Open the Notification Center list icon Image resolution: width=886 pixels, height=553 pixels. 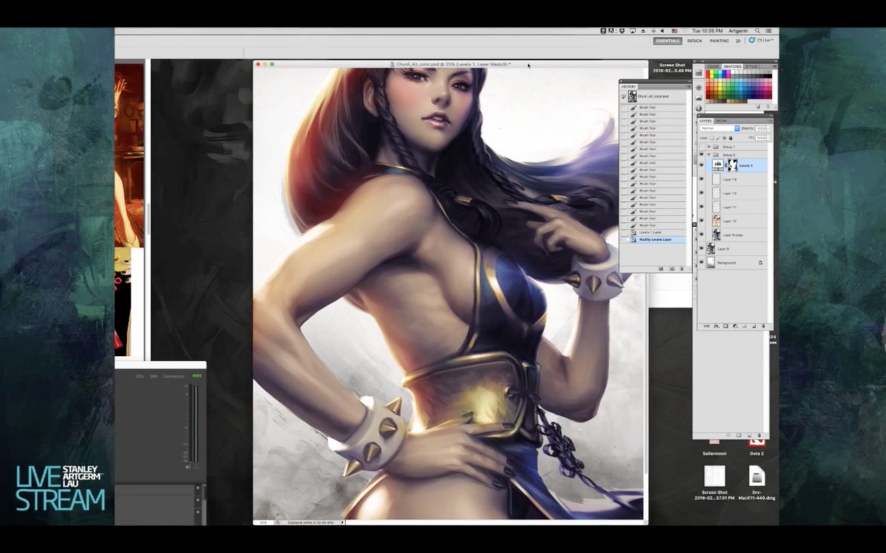coord(769,31)
